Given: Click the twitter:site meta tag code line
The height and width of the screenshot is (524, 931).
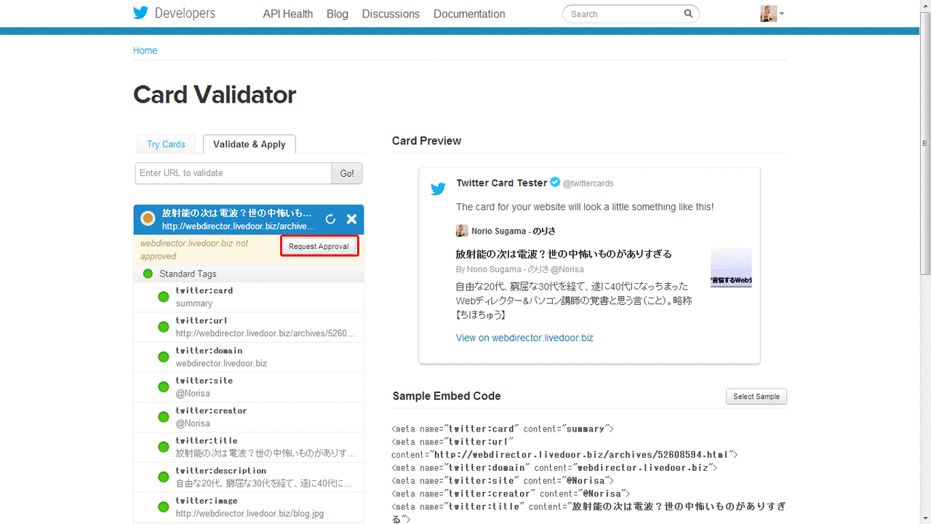Looking at the screenshot, I should click(x=503, y=480).
